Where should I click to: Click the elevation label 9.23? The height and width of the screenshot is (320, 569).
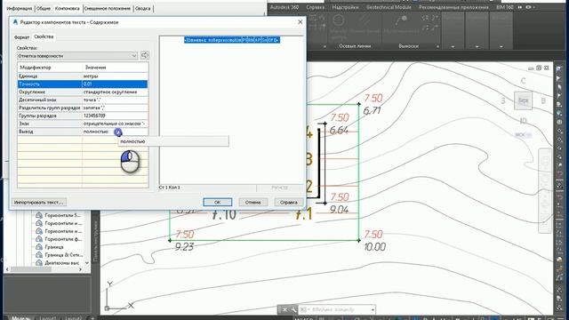click(x=184, y=247)
